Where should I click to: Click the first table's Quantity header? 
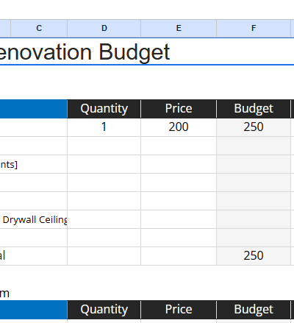104,109
